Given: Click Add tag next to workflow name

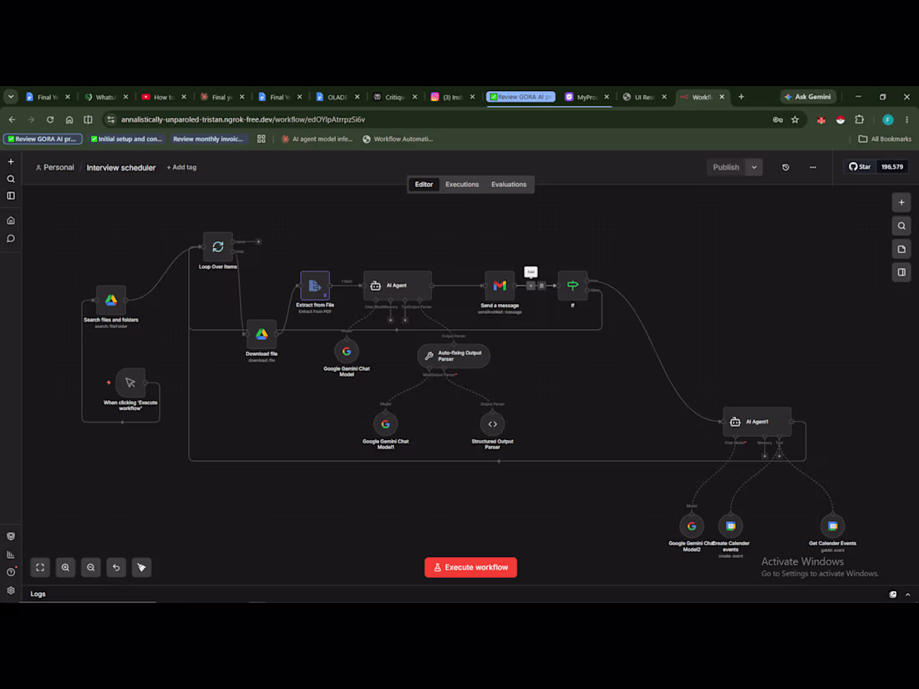Looking at the screenshot, I should point(181,168).
